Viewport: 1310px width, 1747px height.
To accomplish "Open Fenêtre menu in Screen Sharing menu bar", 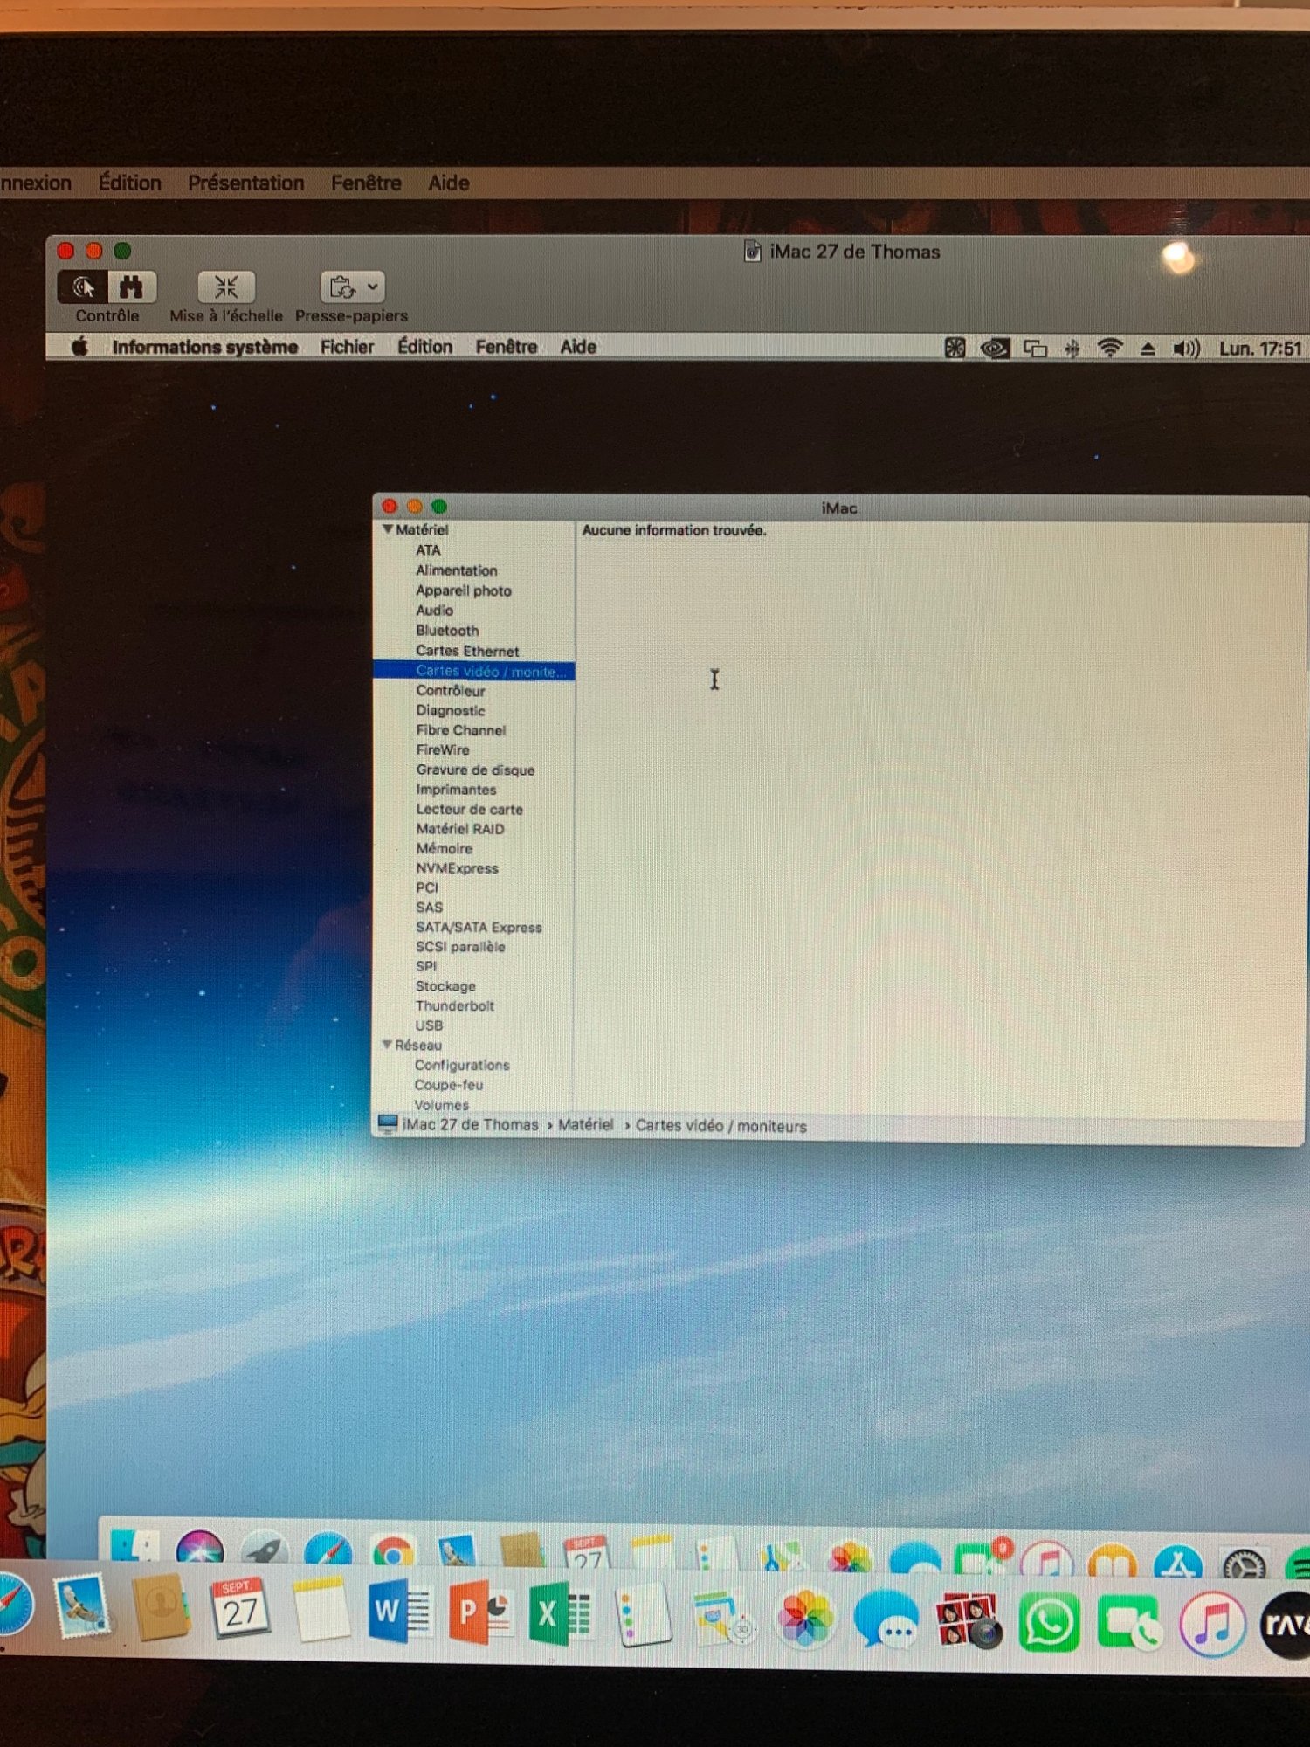I will click(x=366, y=183).
